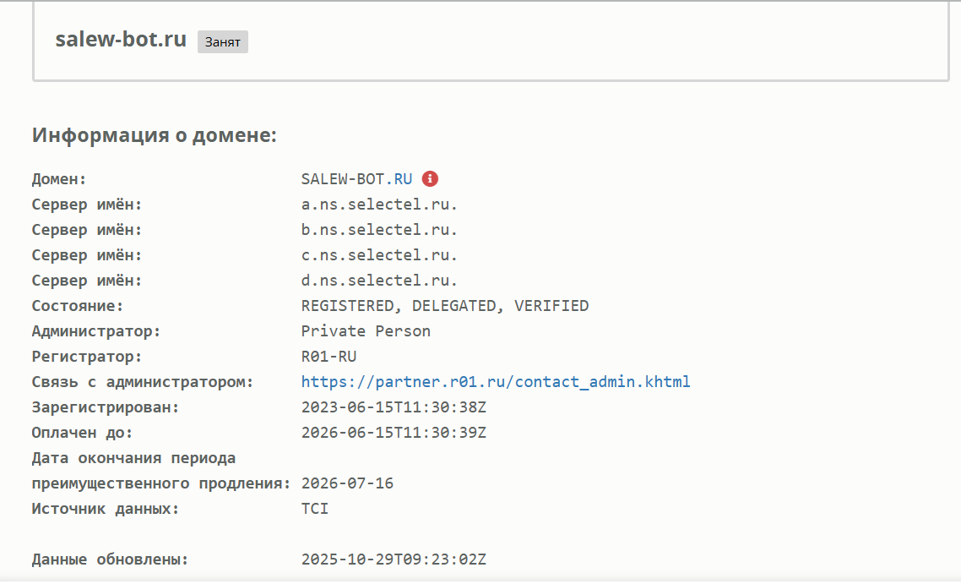Select the d.ns.selectel.ru. name server value

[x=379, y=281]
